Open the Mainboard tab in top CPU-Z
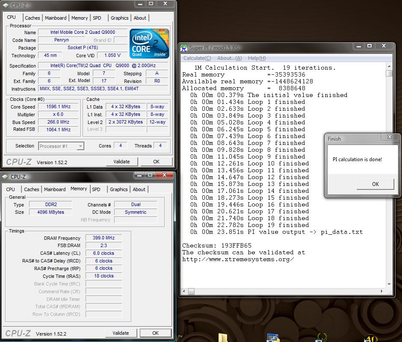The image size is (402, 342). [56, 18]
